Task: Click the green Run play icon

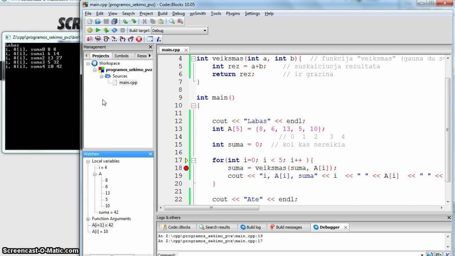Action: point(98,30)
